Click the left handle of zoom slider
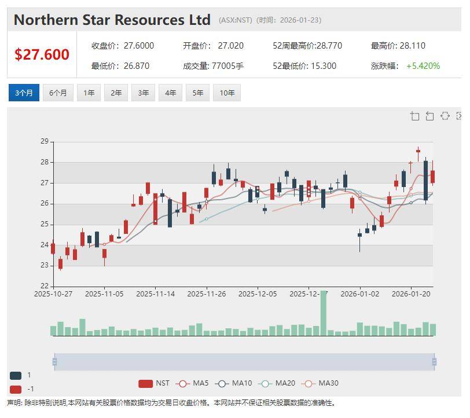The width and height of the screenshot is (470, 418). (x=54, y=362)
